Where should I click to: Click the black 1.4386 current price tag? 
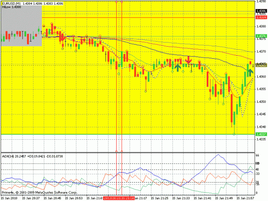[261, 11]
